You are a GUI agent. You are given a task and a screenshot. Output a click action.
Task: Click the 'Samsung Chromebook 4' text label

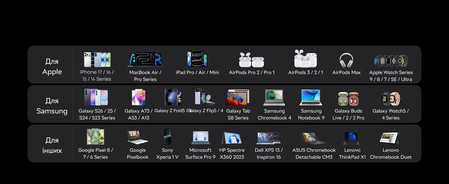[x=274, y=114]
